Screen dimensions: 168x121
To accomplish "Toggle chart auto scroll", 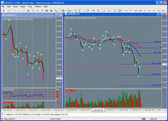I will (x=104, y=11).
